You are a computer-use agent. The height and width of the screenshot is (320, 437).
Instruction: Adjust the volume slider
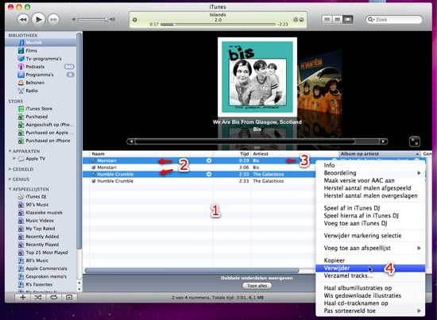tap(93, 20)
